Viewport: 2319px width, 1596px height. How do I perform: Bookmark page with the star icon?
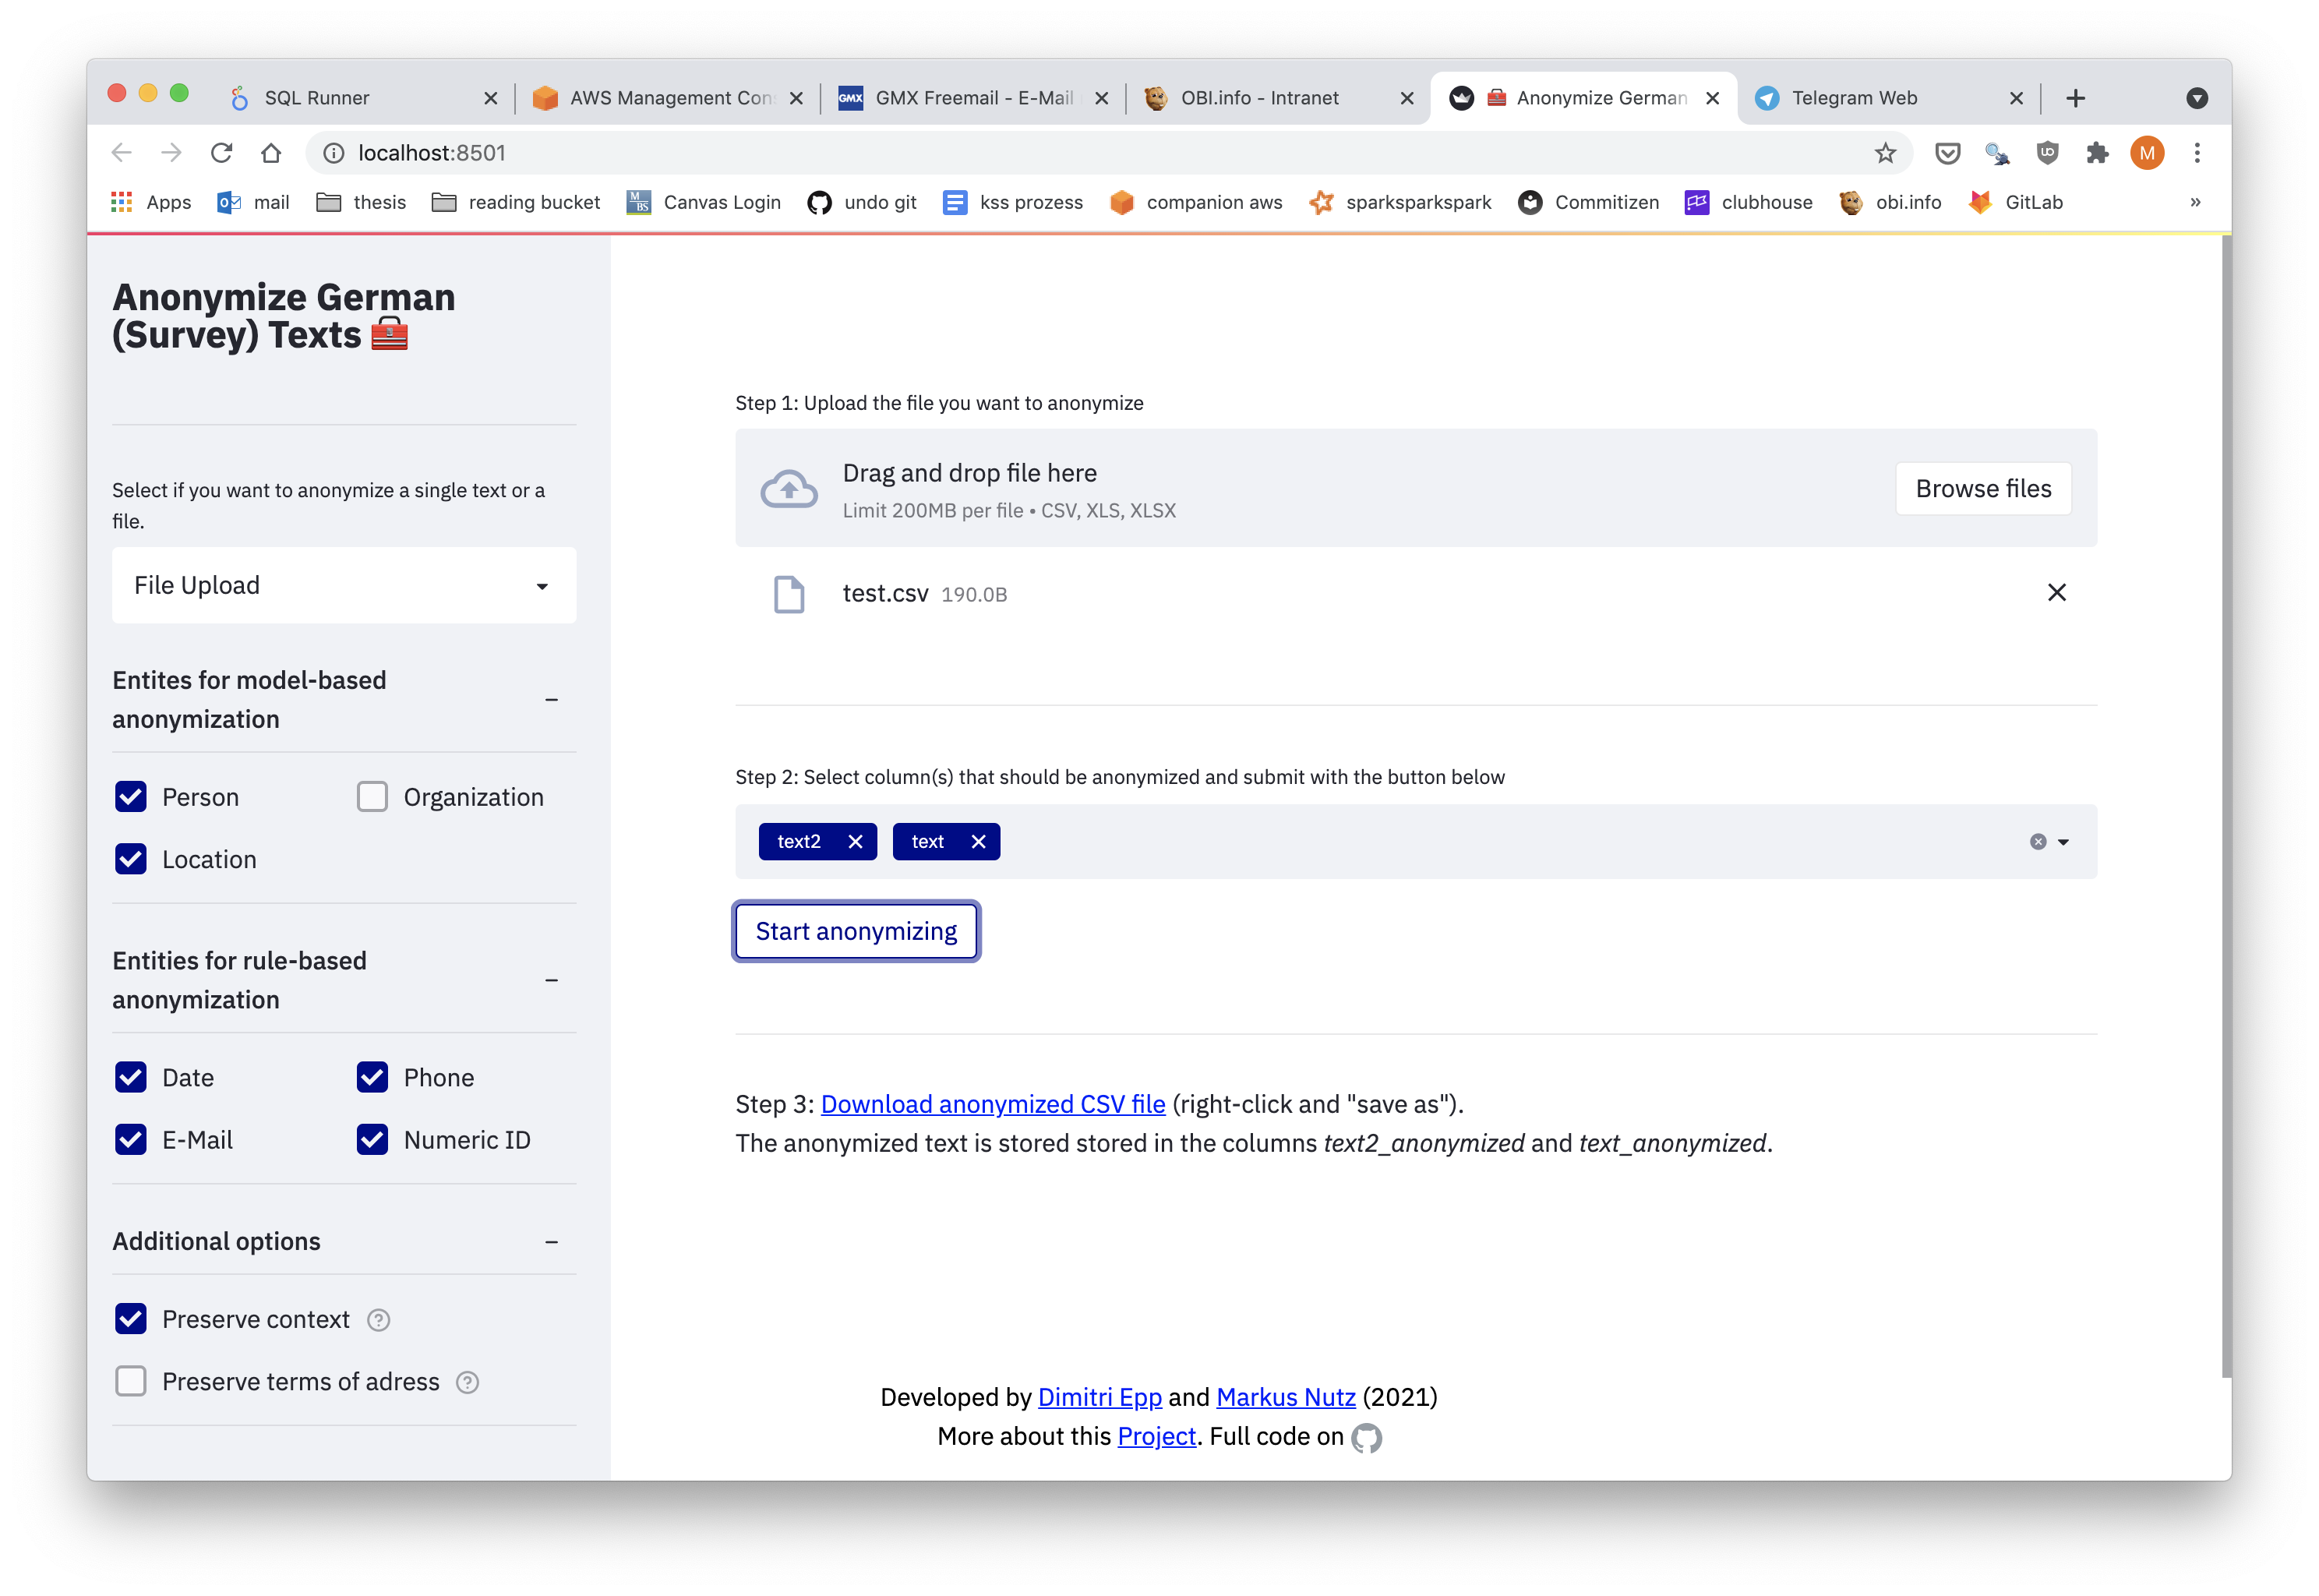(1885, 153)
